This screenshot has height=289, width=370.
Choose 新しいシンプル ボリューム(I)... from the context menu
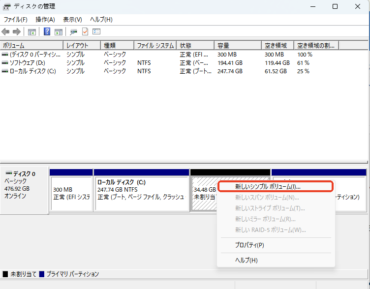275,187
